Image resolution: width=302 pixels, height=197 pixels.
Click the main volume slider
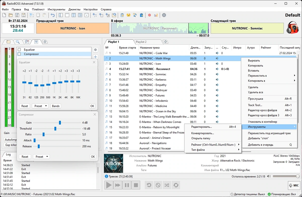click(x=286, y=176)
